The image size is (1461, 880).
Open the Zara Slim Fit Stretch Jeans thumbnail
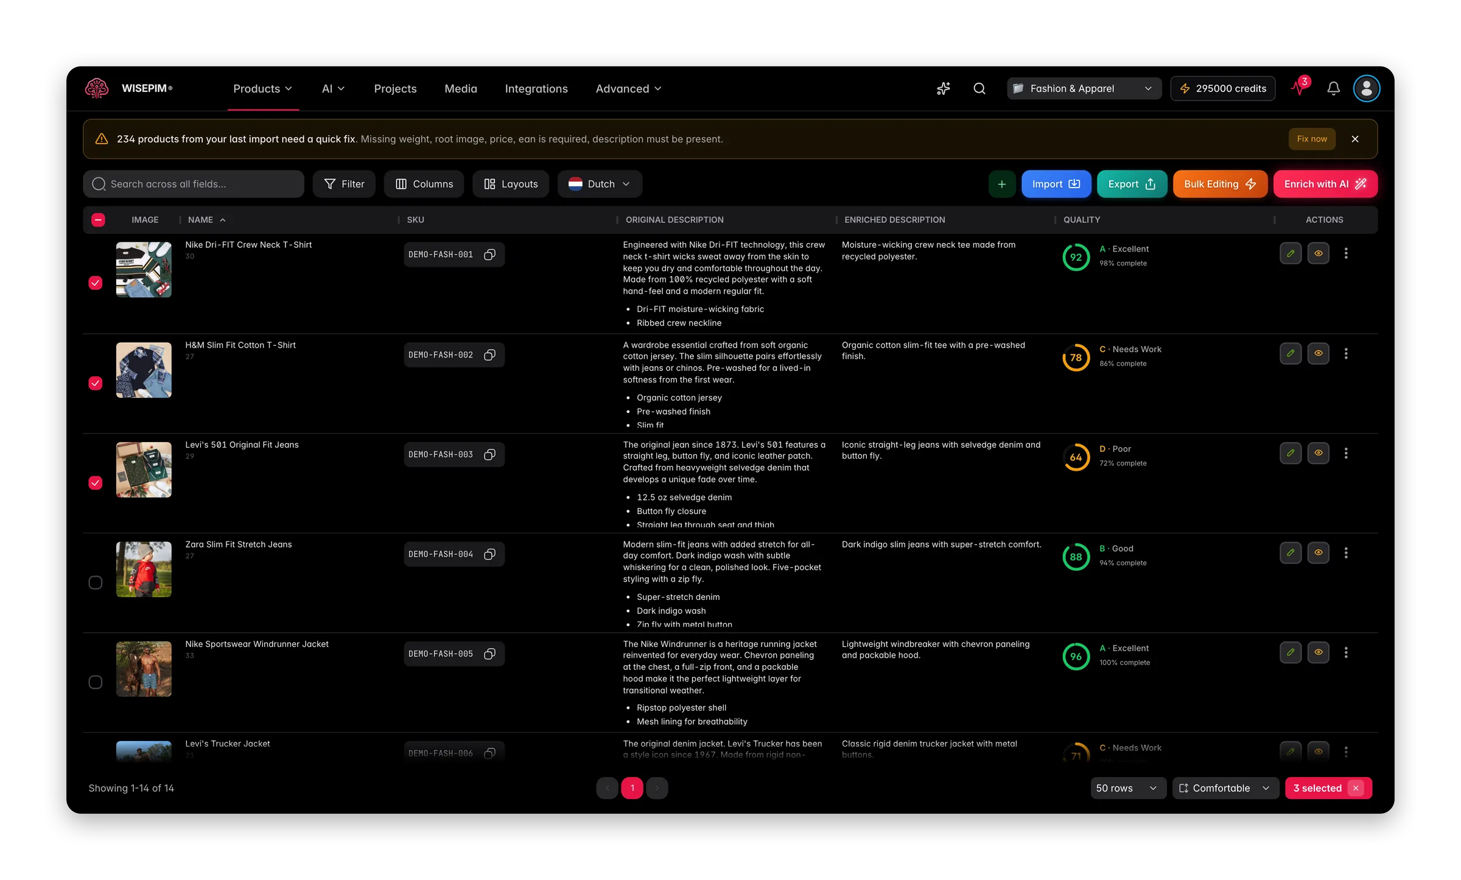tap(144, 569)
